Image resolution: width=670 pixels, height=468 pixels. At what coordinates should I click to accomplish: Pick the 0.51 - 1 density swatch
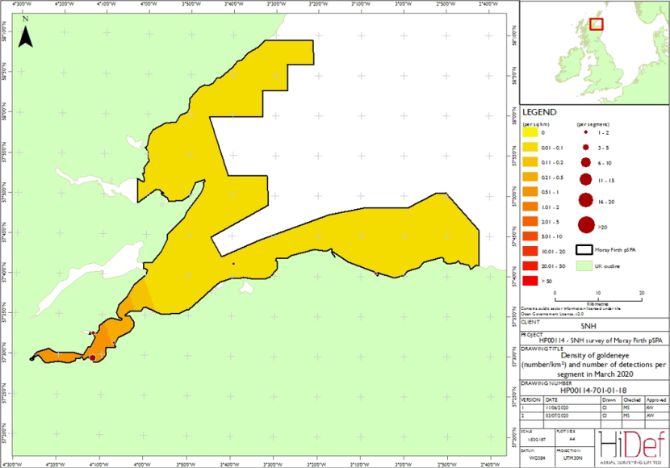pyautogui.click(x=530, y=192)
